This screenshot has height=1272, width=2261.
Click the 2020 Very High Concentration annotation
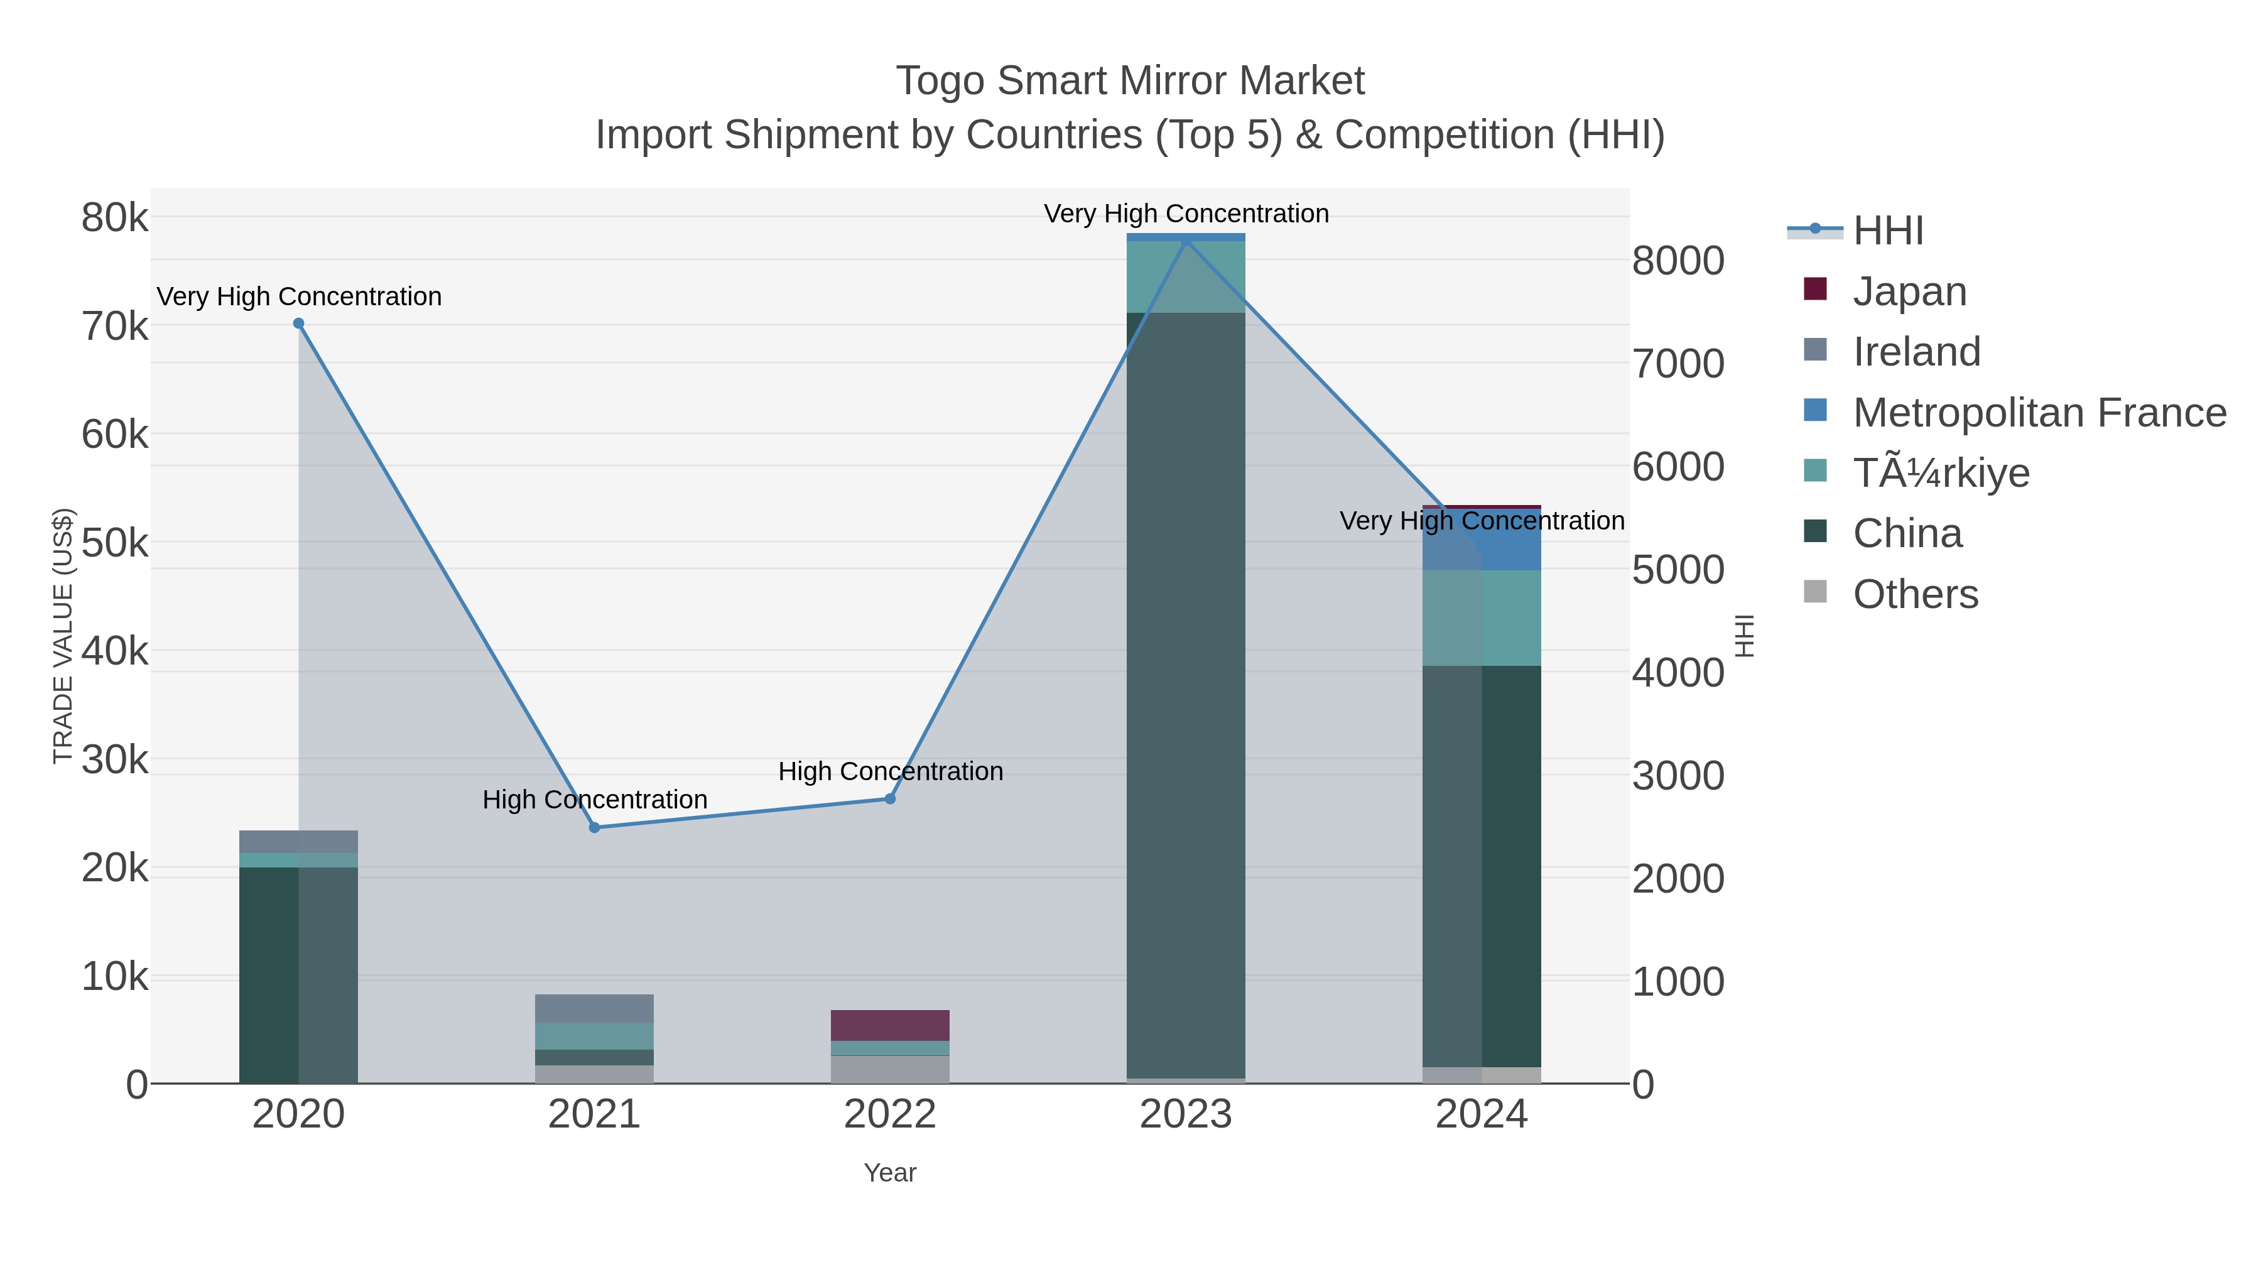click(300, 296)
